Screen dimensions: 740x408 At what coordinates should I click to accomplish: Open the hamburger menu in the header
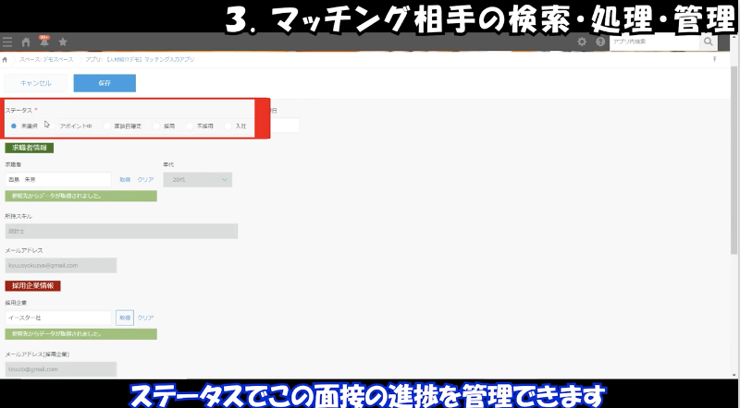(8, 42)
